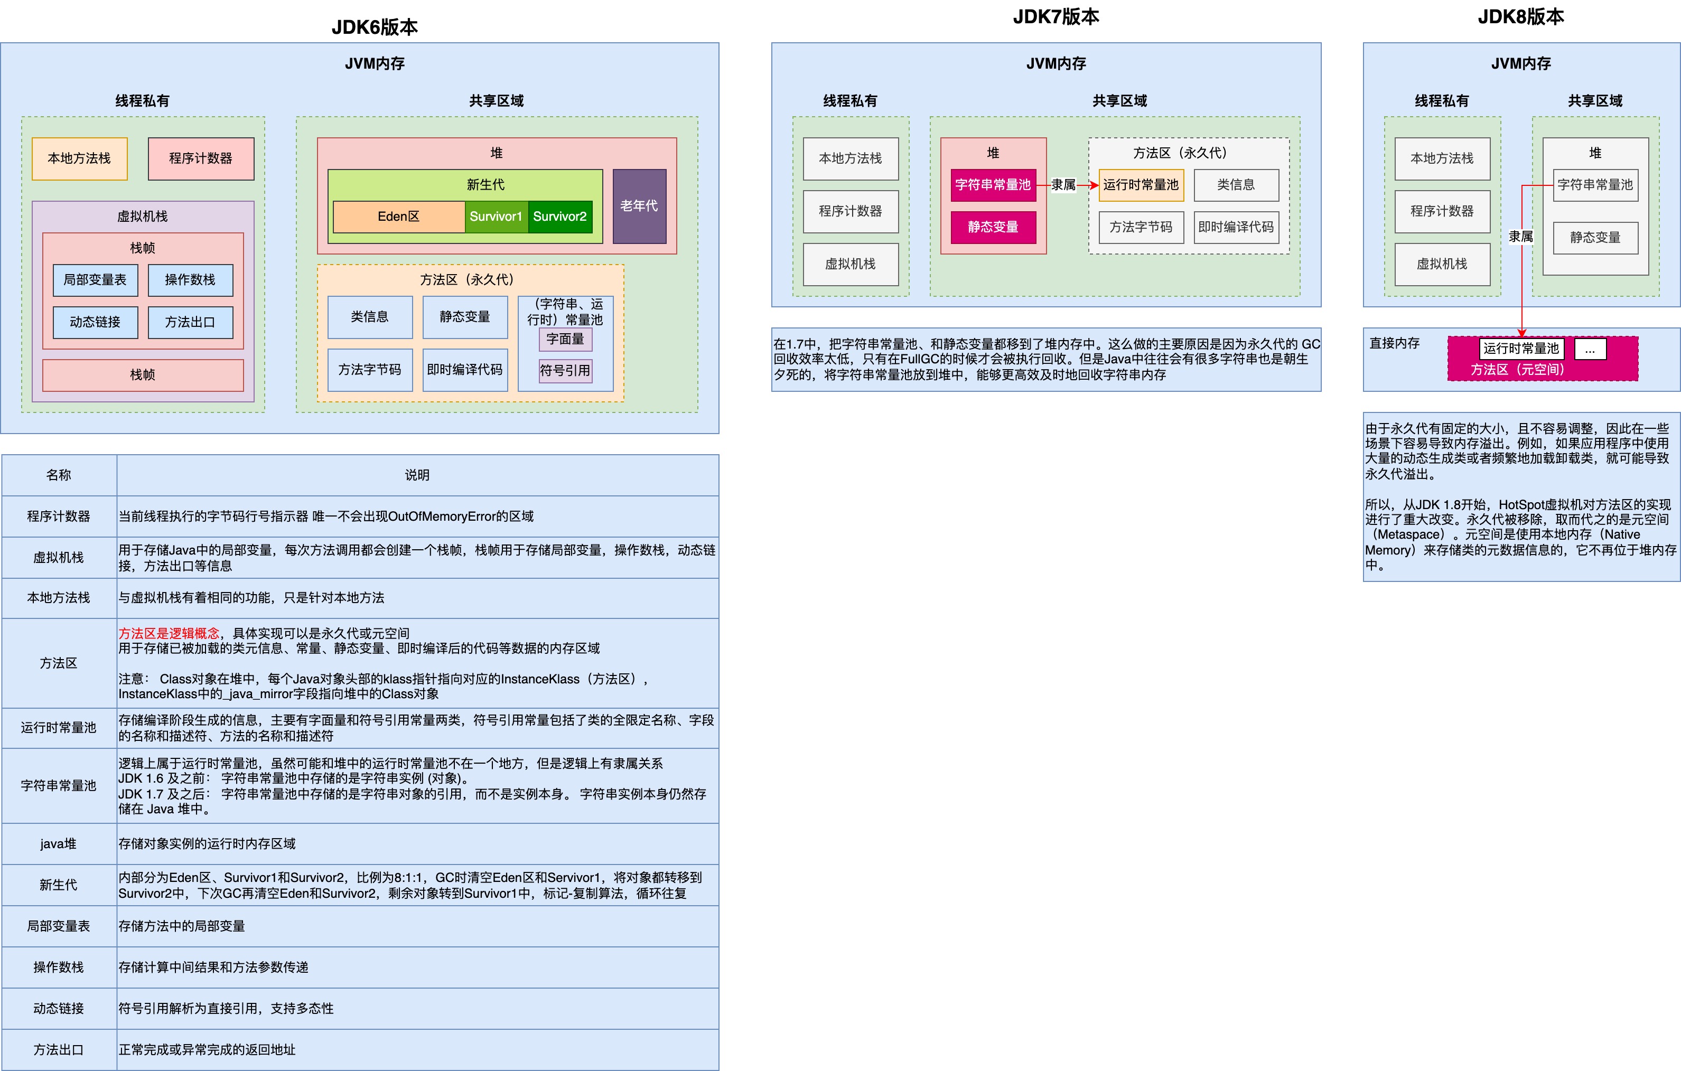Click the 字符串常量池 row in the table
The width and height of the screenshot is (1681, 1071).
coord(59,784)
